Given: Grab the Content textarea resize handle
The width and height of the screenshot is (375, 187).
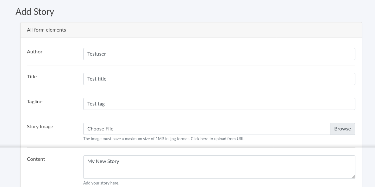Looking at the screenshot, I should click(x=353, y=177).
